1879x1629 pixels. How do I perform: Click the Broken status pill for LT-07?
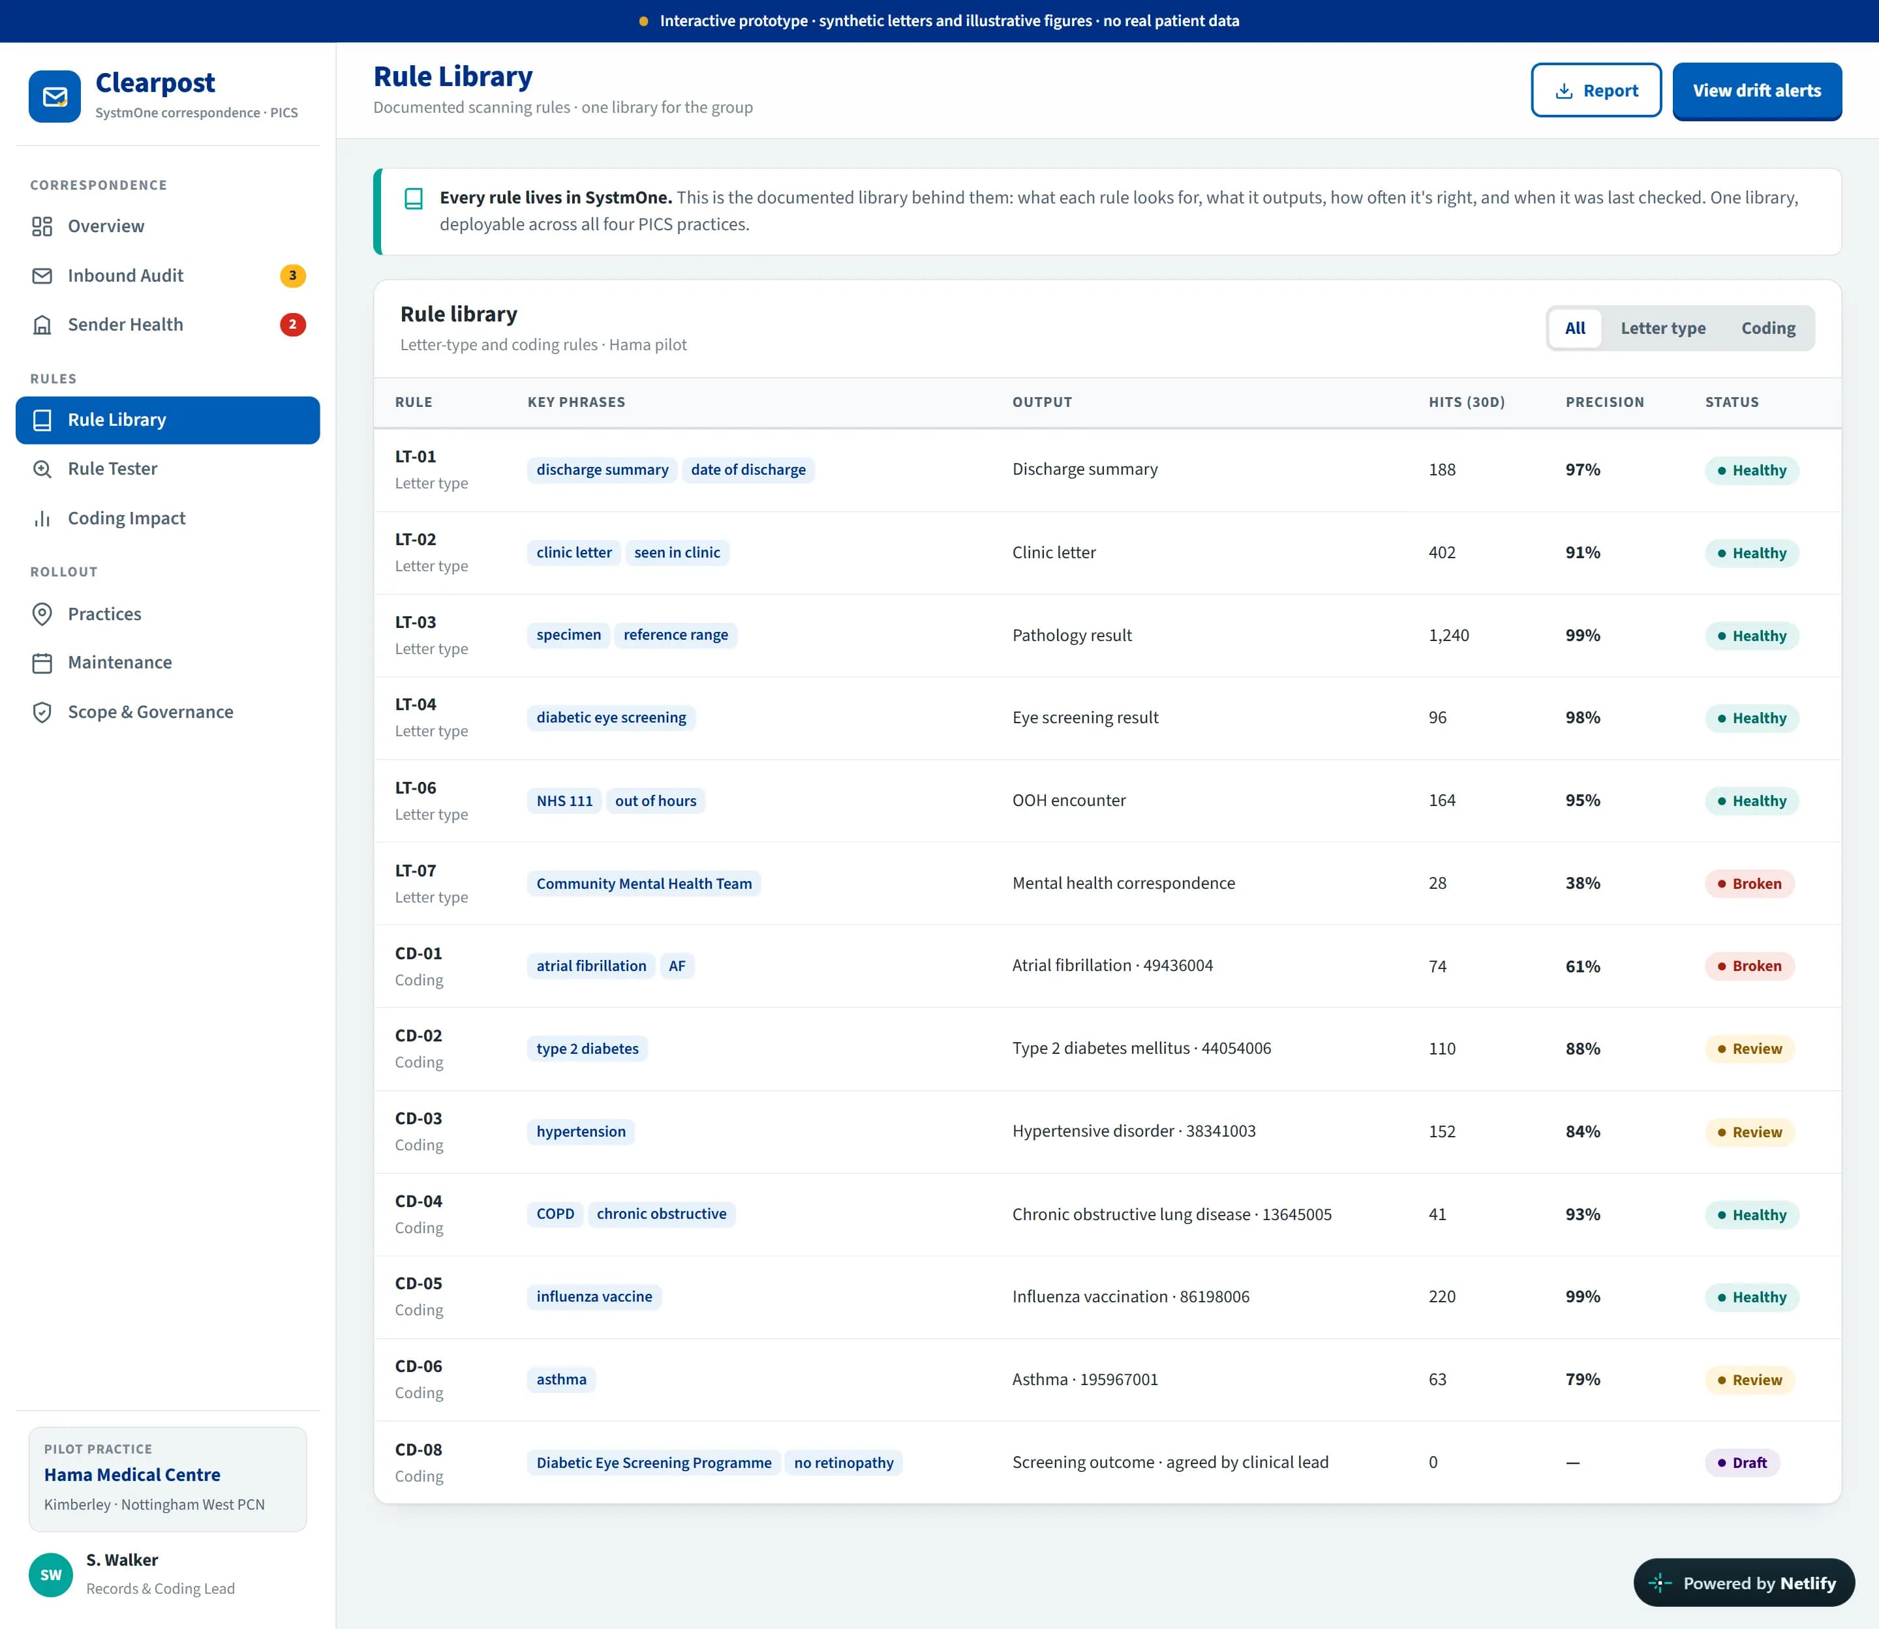(x=1749, y=884)
